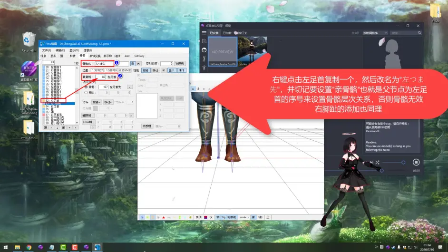The height and width of the screenshot is (252, 448).
Task: Toggle the shuffle playback icon
Action: pyautogui.click(x=378, y=162)
